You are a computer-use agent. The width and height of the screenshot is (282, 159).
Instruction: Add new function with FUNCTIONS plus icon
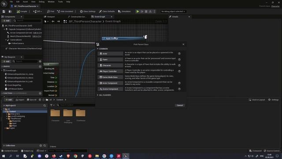pos(40,93)
